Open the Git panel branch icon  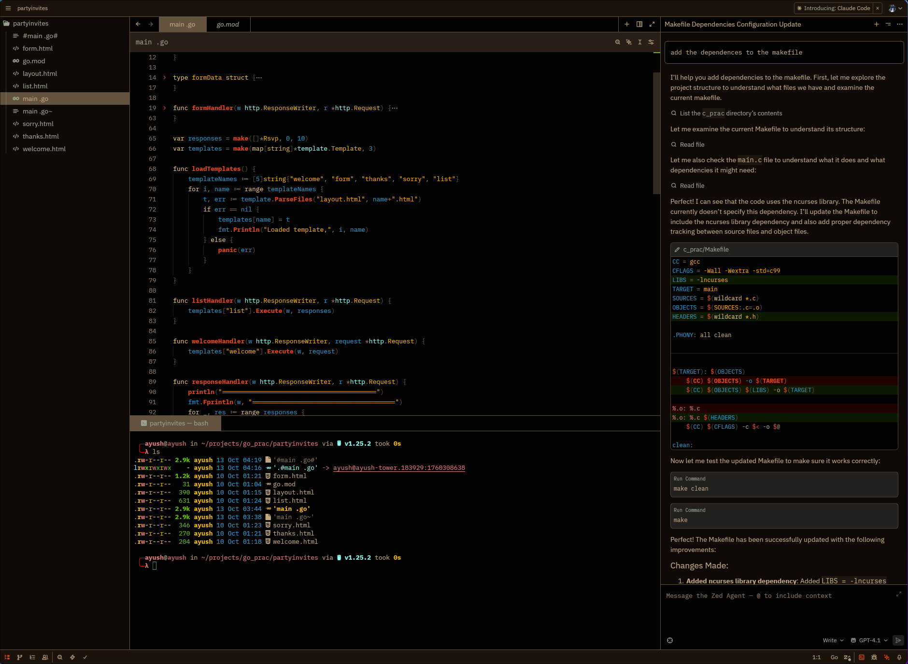(20, 657)
